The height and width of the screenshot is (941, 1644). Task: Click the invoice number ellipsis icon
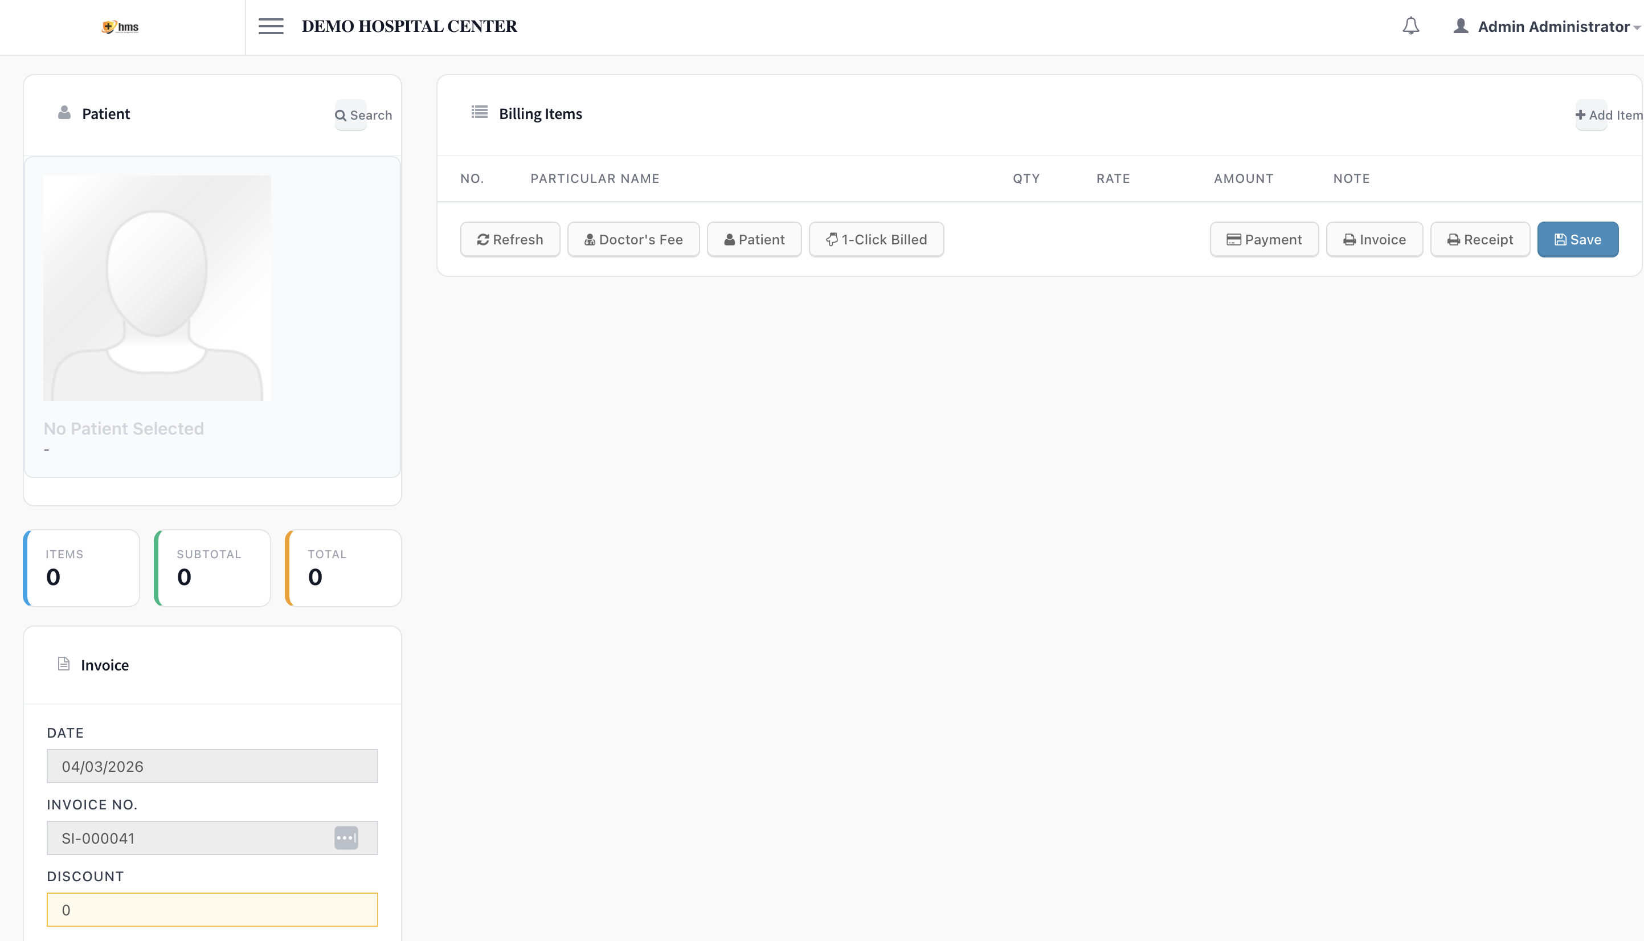pos(346,837)
